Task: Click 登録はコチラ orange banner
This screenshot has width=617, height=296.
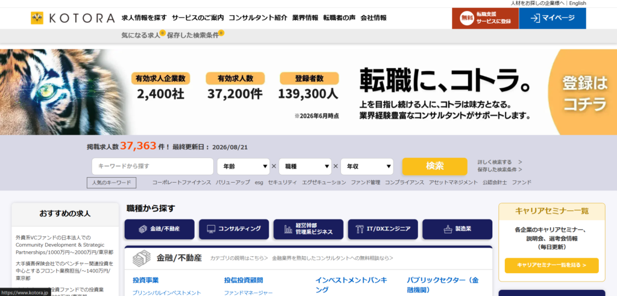Action: (583, 92)
